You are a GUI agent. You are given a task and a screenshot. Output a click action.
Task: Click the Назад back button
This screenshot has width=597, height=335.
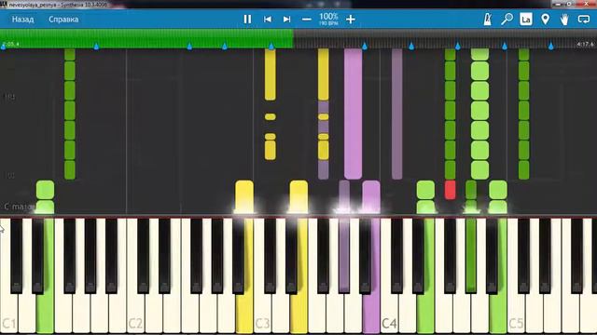pyautogui.click(x=22, y=19)
